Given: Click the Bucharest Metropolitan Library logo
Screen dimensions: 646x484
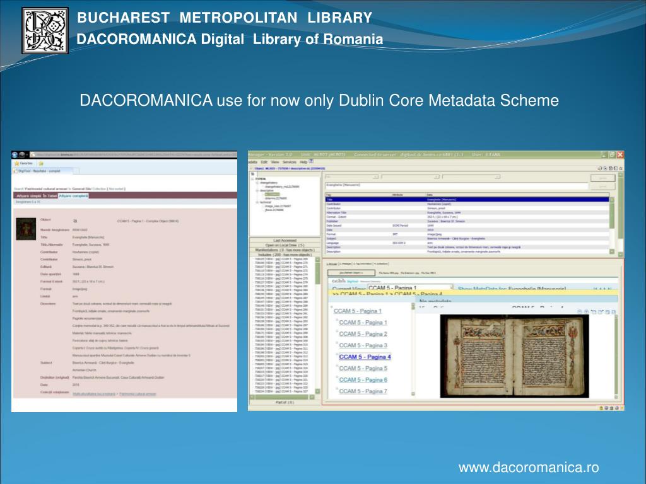Looking at the screenshot, I should coord(45,30).
